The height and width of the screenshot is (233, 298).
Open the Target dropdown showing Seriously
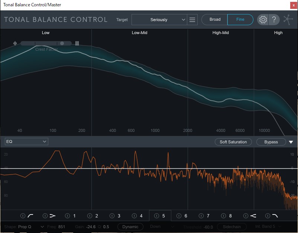pos(159,20)
